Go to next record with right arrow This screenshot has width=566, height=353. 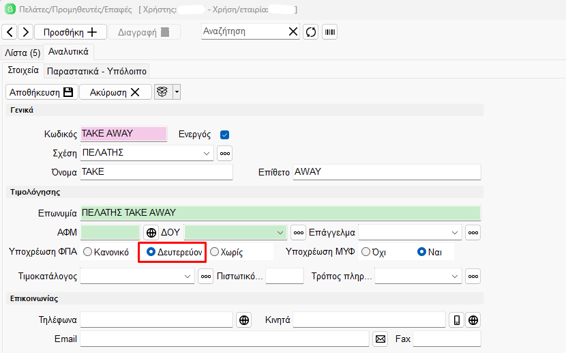click(x=25, y=32)
